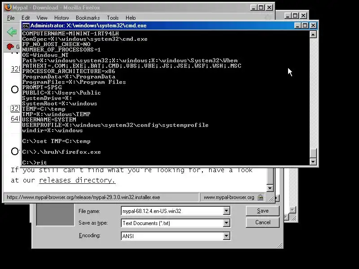Close the background window behind cmd
The width and height of the screenshot is (359, 269).
click(303, 16)
